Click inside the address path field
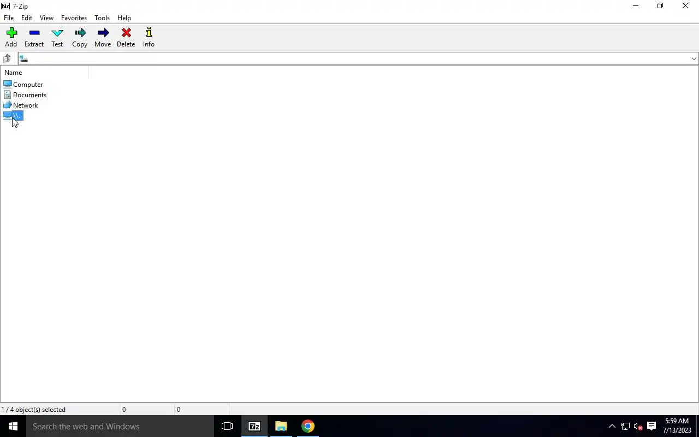 click(358, 59)
